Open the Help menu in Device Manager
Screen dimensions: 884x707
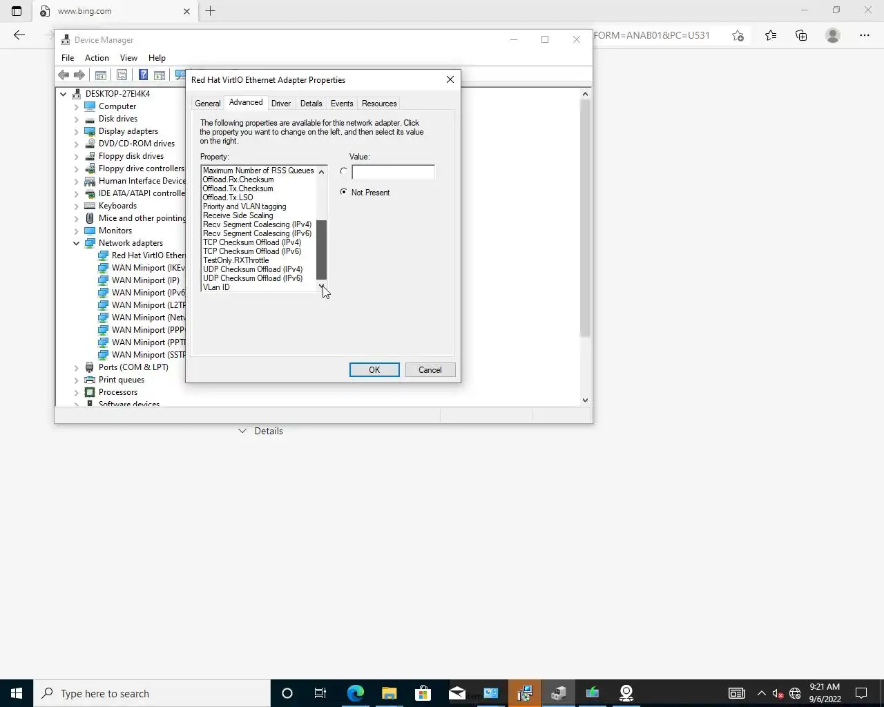[157, 58]
